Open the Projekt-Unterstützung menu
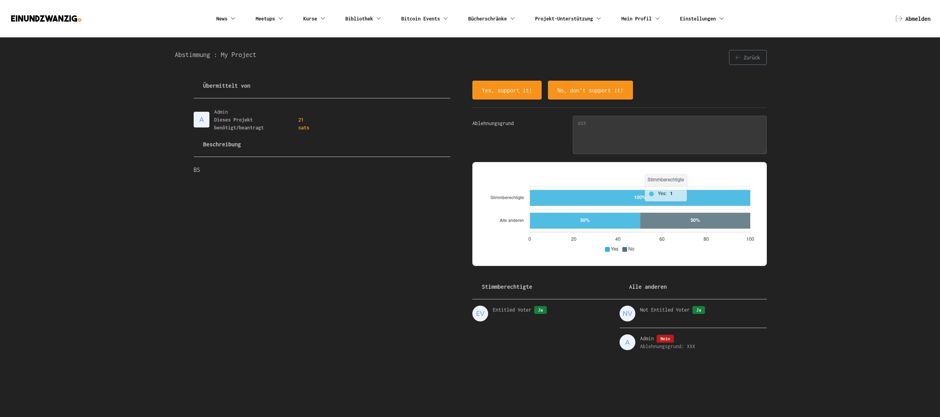The image size is (940, 417). [567, 18]
